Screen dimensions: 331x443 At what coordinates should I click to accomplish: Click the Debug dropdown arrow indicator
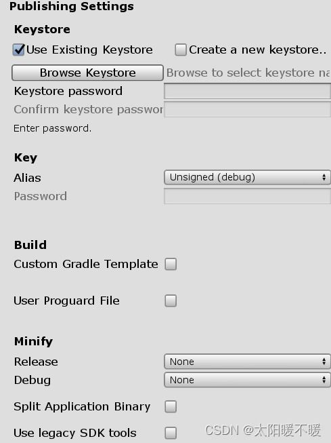(x=324, y=380)
